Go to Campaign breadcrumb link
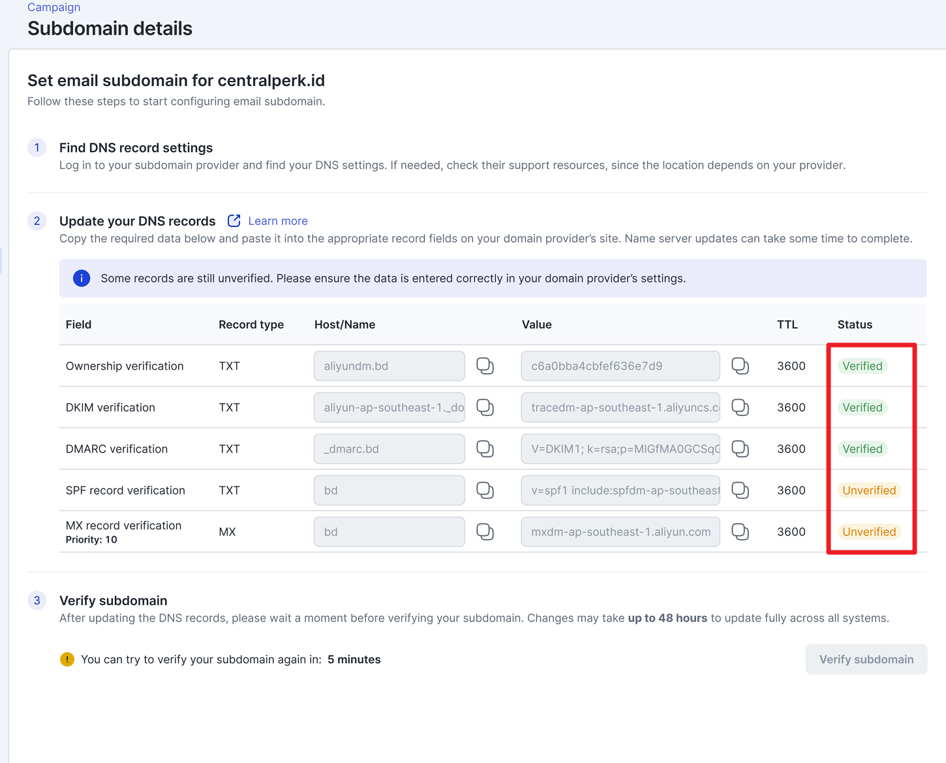Image resolution: width=946 pixels, height=763 pixels. click(53, 7)
